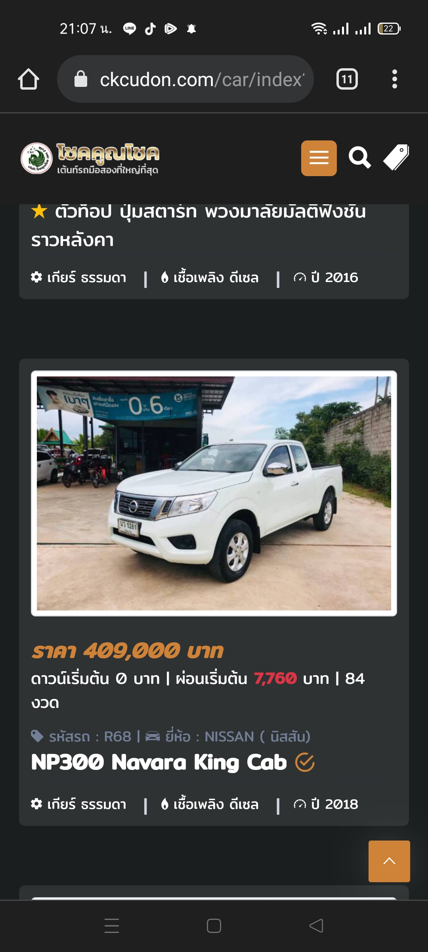428x952 pixels.
Task: Open the browser tab switcher showing 11
Action: pyautogui.click(x=347, y=79)
